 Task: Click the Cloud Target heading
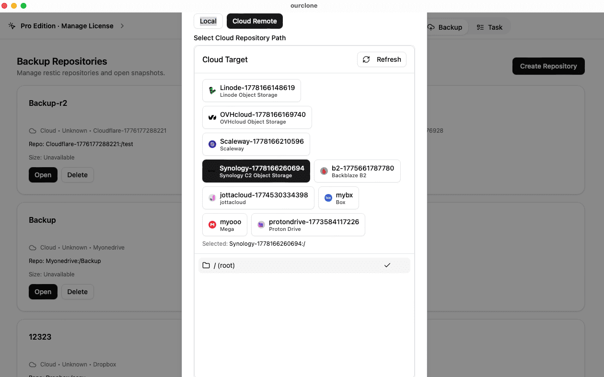pyautogui.click(x=225, y=59)
